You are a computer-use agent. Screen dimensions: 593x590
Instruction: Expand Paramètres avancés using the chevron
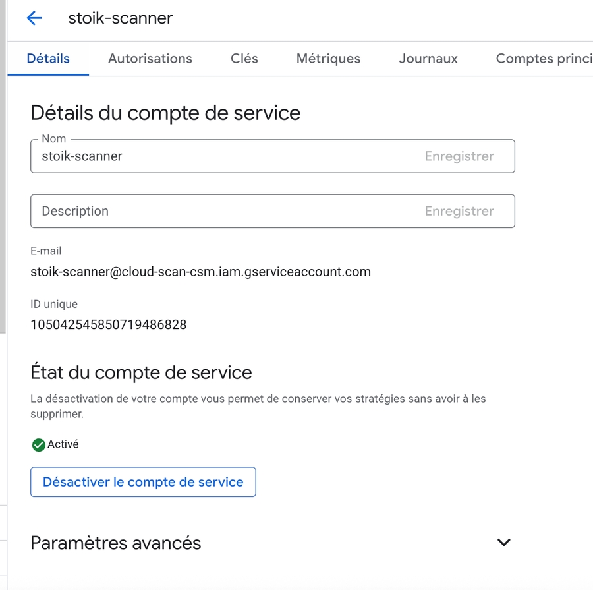coord(503,543)
